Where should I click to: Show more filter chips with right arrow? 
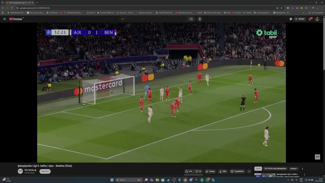(x=302, y=169)
